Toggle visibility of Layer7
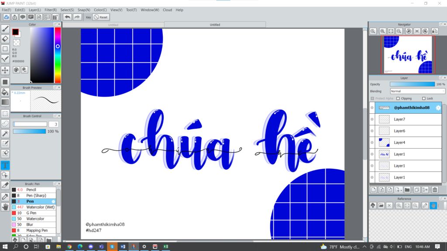This screenshot has width=447, height=251. coord(372,119)
